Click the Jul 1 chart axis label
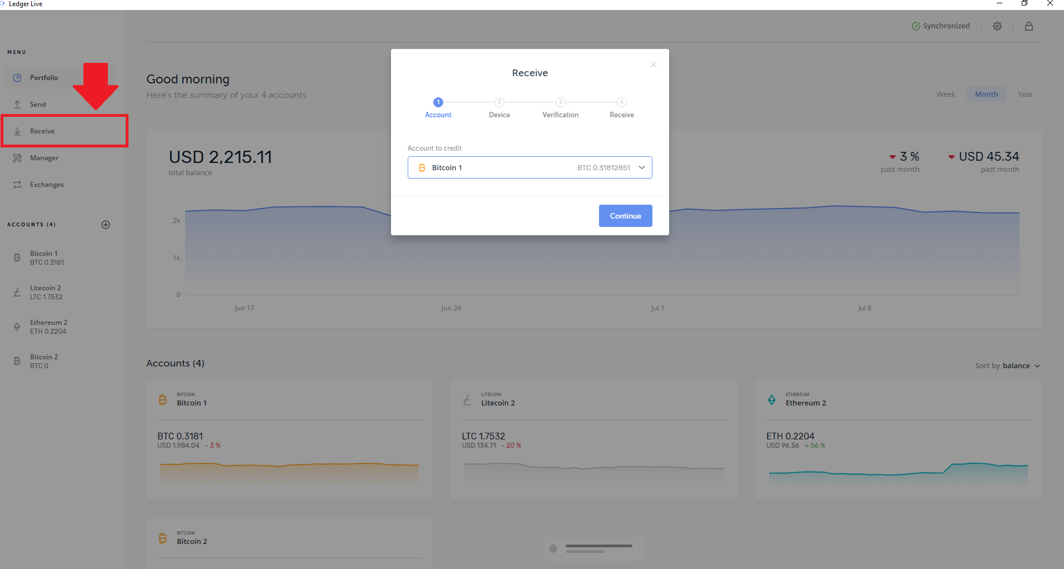This screenshot has height=569, width=1064. click(657, 308)
